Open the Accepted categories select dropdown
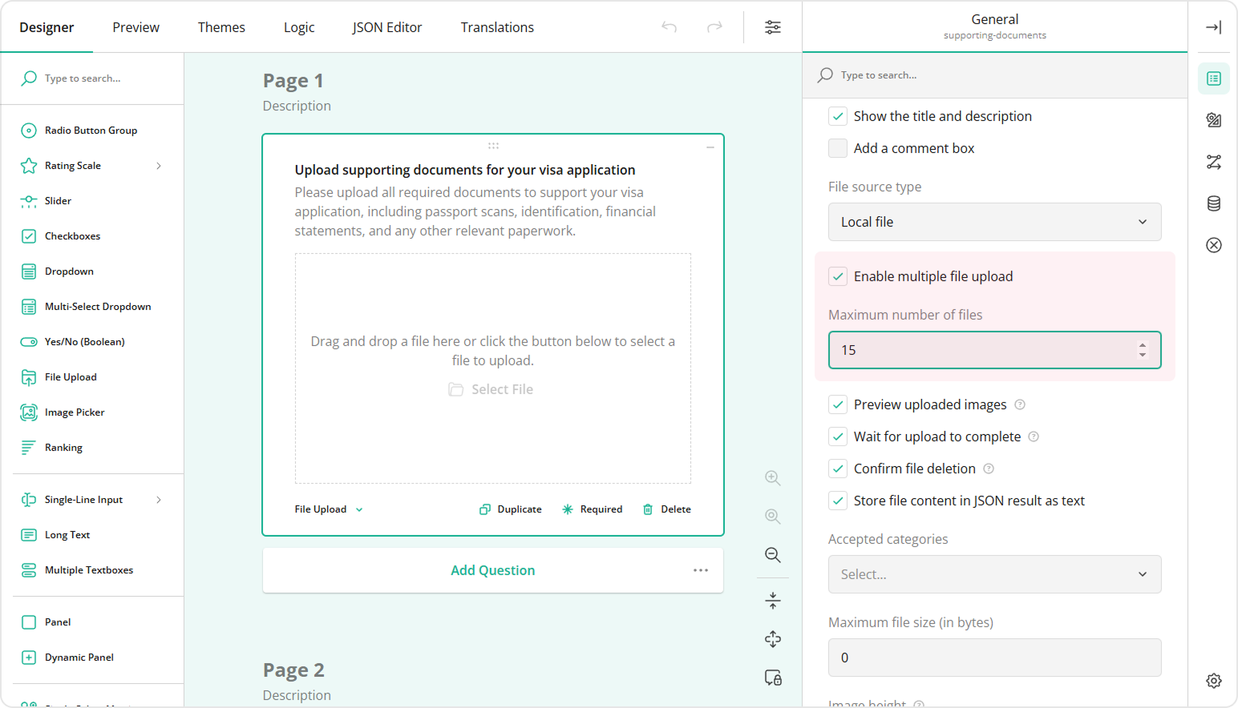Viewport: 1238px width, 708px height. (x=994, y=574)
